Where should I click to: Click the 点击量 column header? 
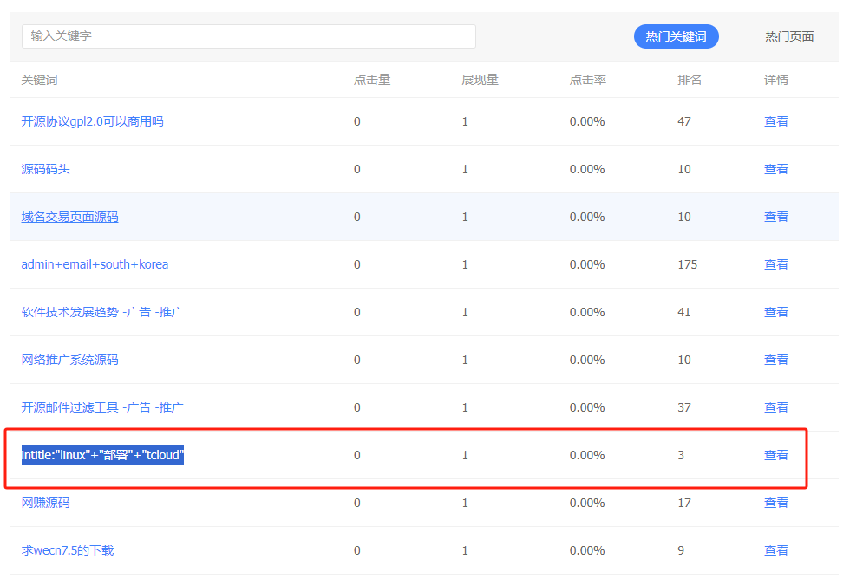[x=372, y=80]
